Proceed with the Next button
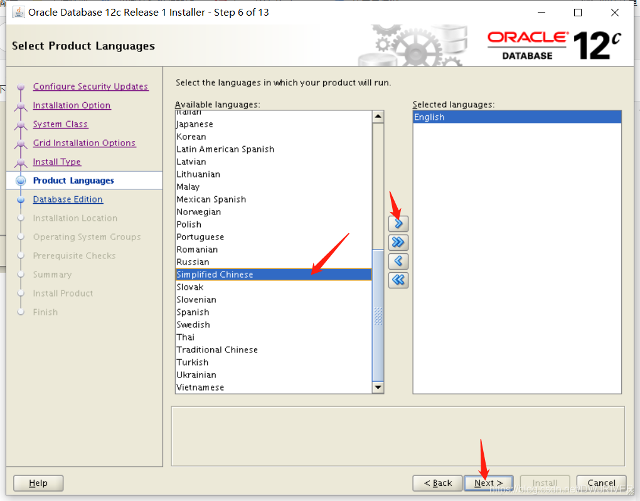640x501 pixels. point(489,483)
